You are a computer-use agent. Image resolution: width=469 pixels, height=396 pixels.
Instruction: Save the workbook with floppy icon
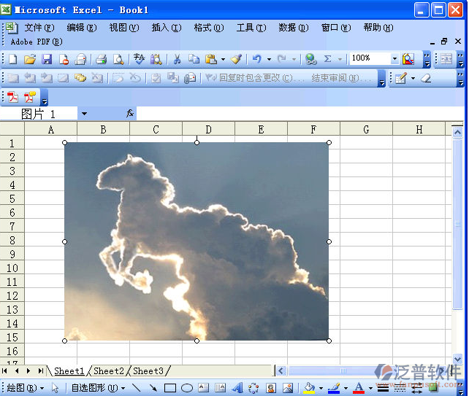pyautogui.click(x=47, y=59)
